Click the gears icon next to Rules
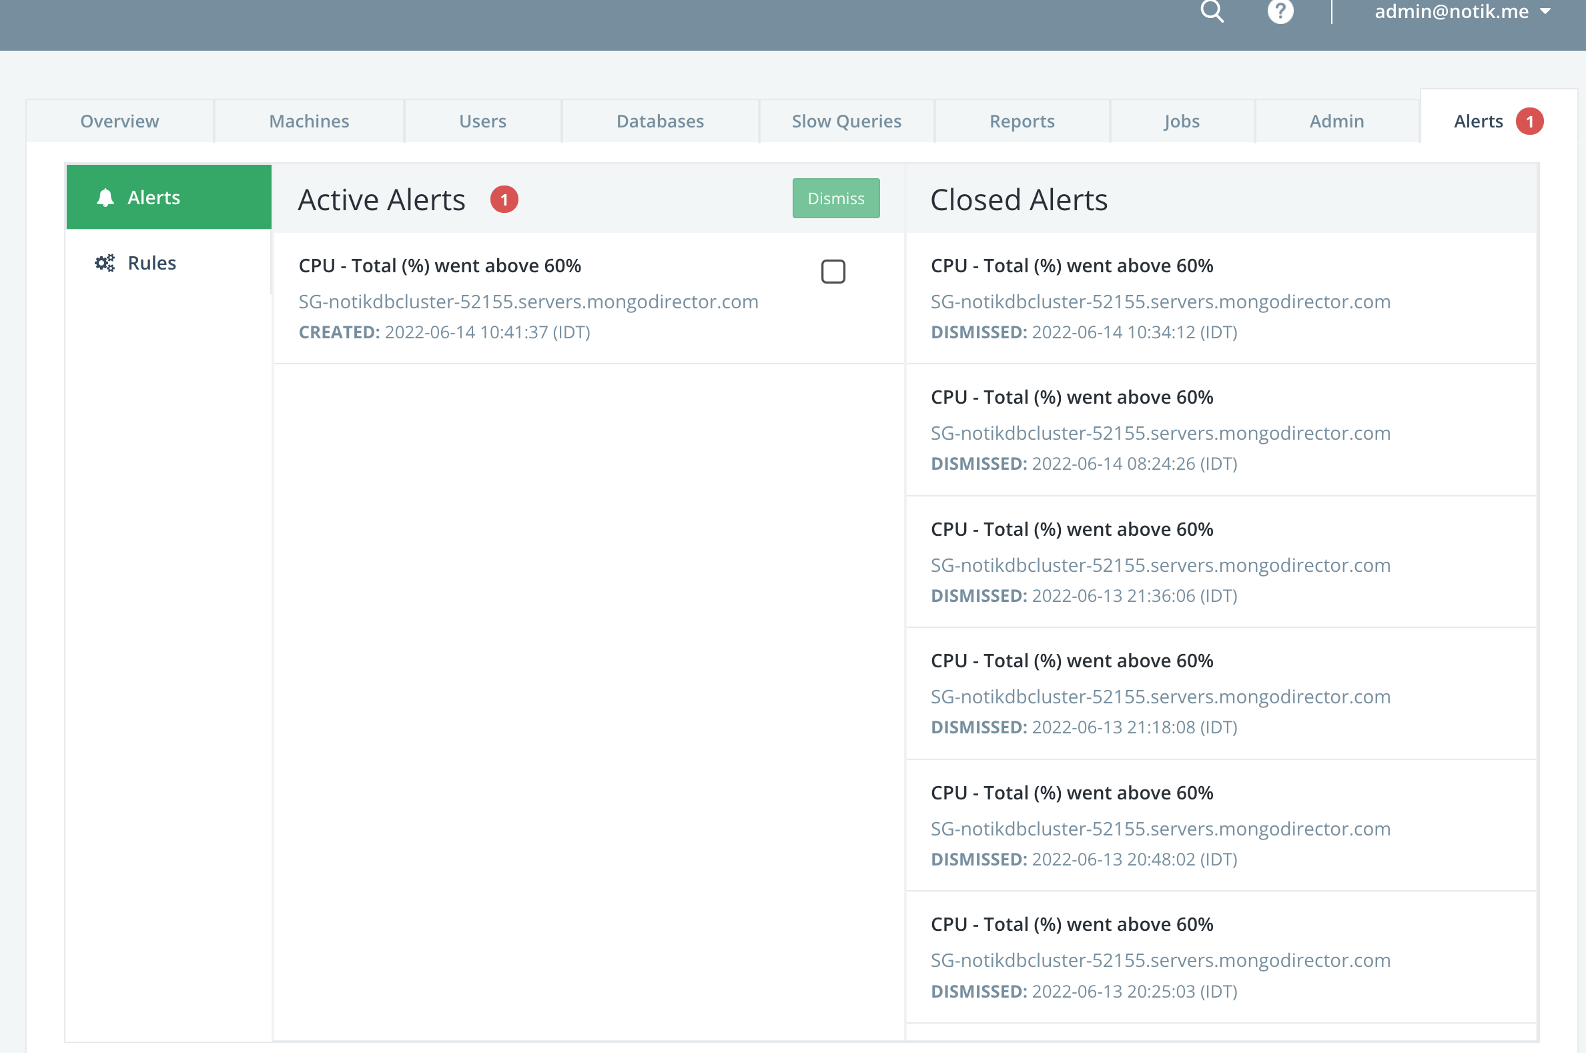This screenshot has width=1586, height=1053. click(x=105, y=262)
